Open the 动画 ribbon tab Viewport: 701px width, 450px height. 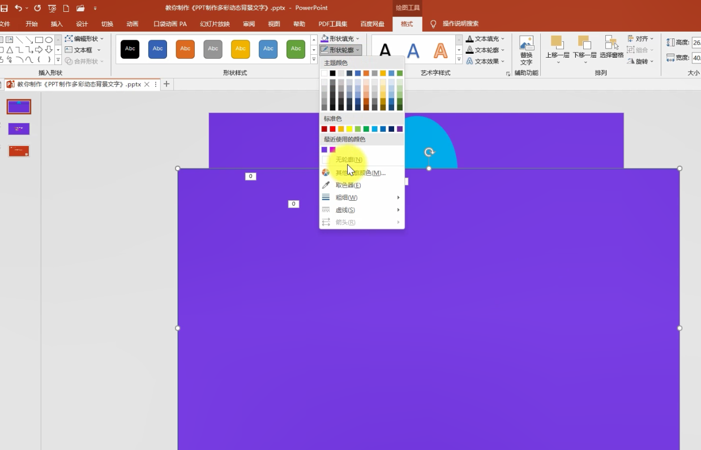coord(132,24)
